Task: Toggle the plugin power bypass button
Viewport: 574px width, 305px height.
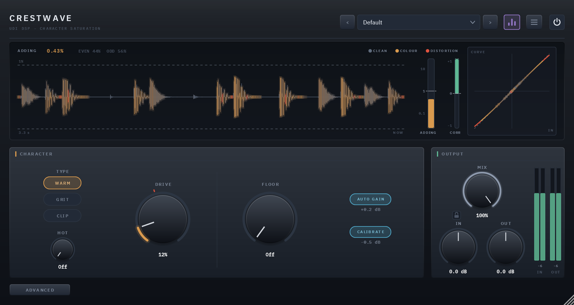Action: 557,22
